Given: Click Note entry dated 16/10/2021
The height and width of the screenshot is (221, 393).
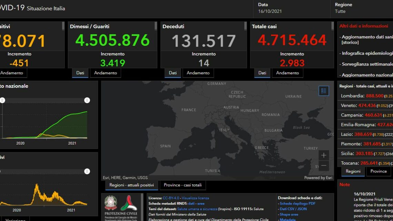Looking at the screenshot, I should point(364,194).
